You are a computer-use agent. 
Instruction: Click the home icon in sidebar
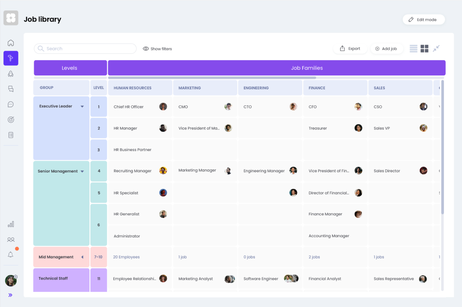(x=11, y=43)
